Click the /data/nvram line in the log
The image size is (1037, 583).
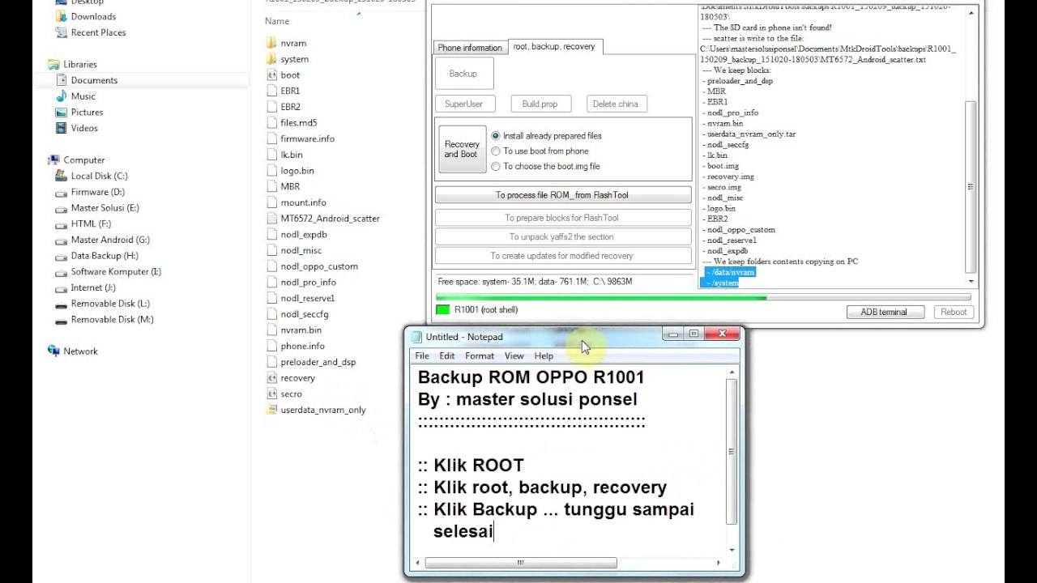coord(732,273)
